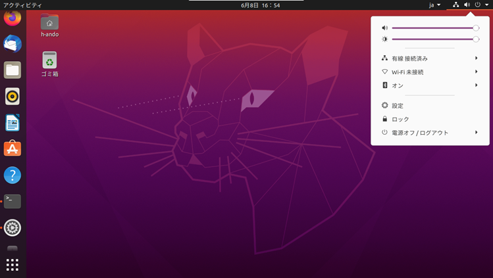Select the h-ando home folder icon
493x278 pixels.
click(x=49, y=26)
